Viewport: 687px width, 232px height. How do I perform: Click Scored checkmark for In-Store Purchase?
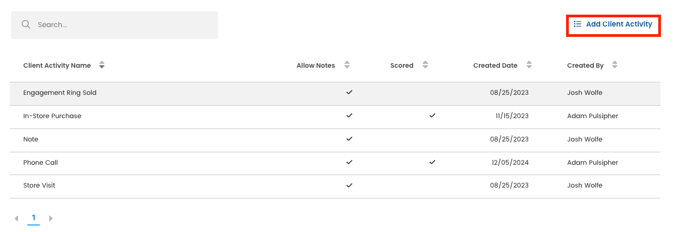[432, 116]
